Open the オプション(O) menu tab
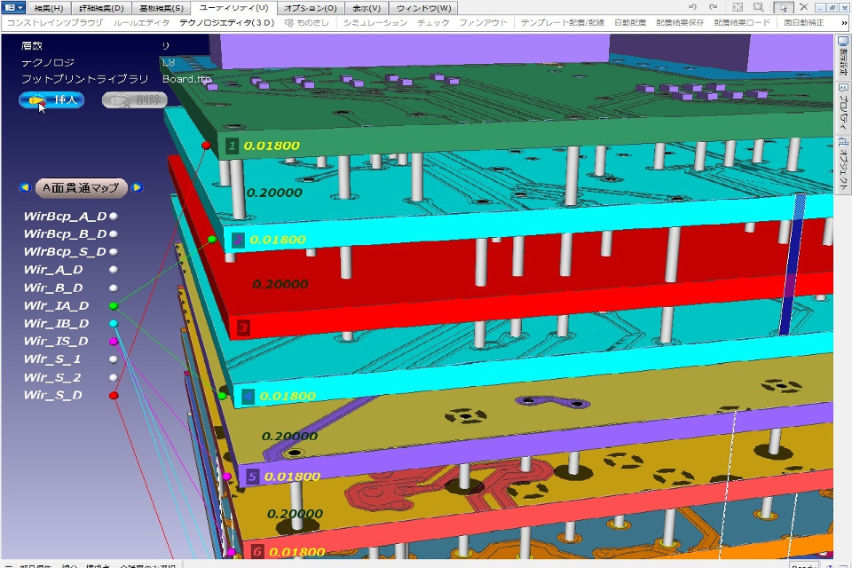The width and height of the screenshot is (852, 568). click(311, 7)
